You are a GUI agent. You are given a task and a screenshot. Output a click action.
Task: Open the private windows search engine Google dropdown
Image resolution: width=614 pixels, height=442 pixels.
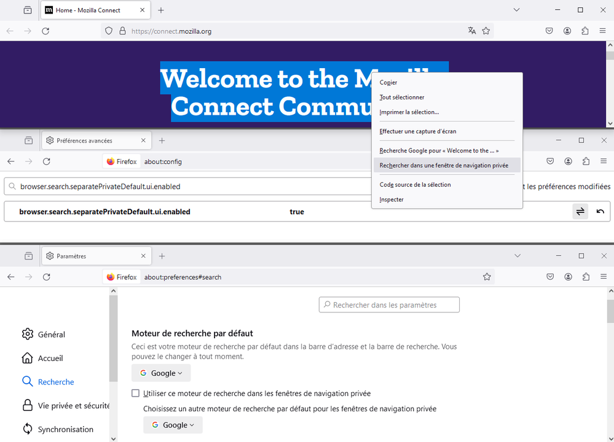[173, 425]
